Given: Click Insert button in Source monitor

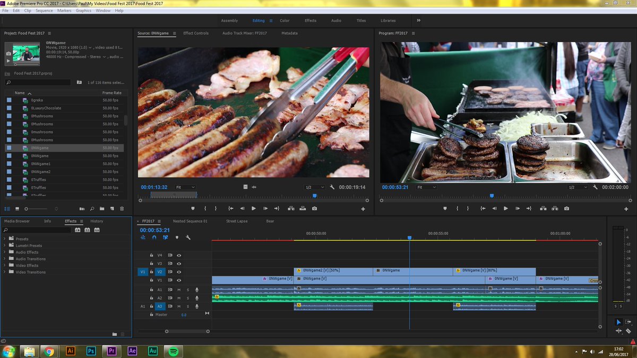Looking at the screenshot, I should point(290,208).
